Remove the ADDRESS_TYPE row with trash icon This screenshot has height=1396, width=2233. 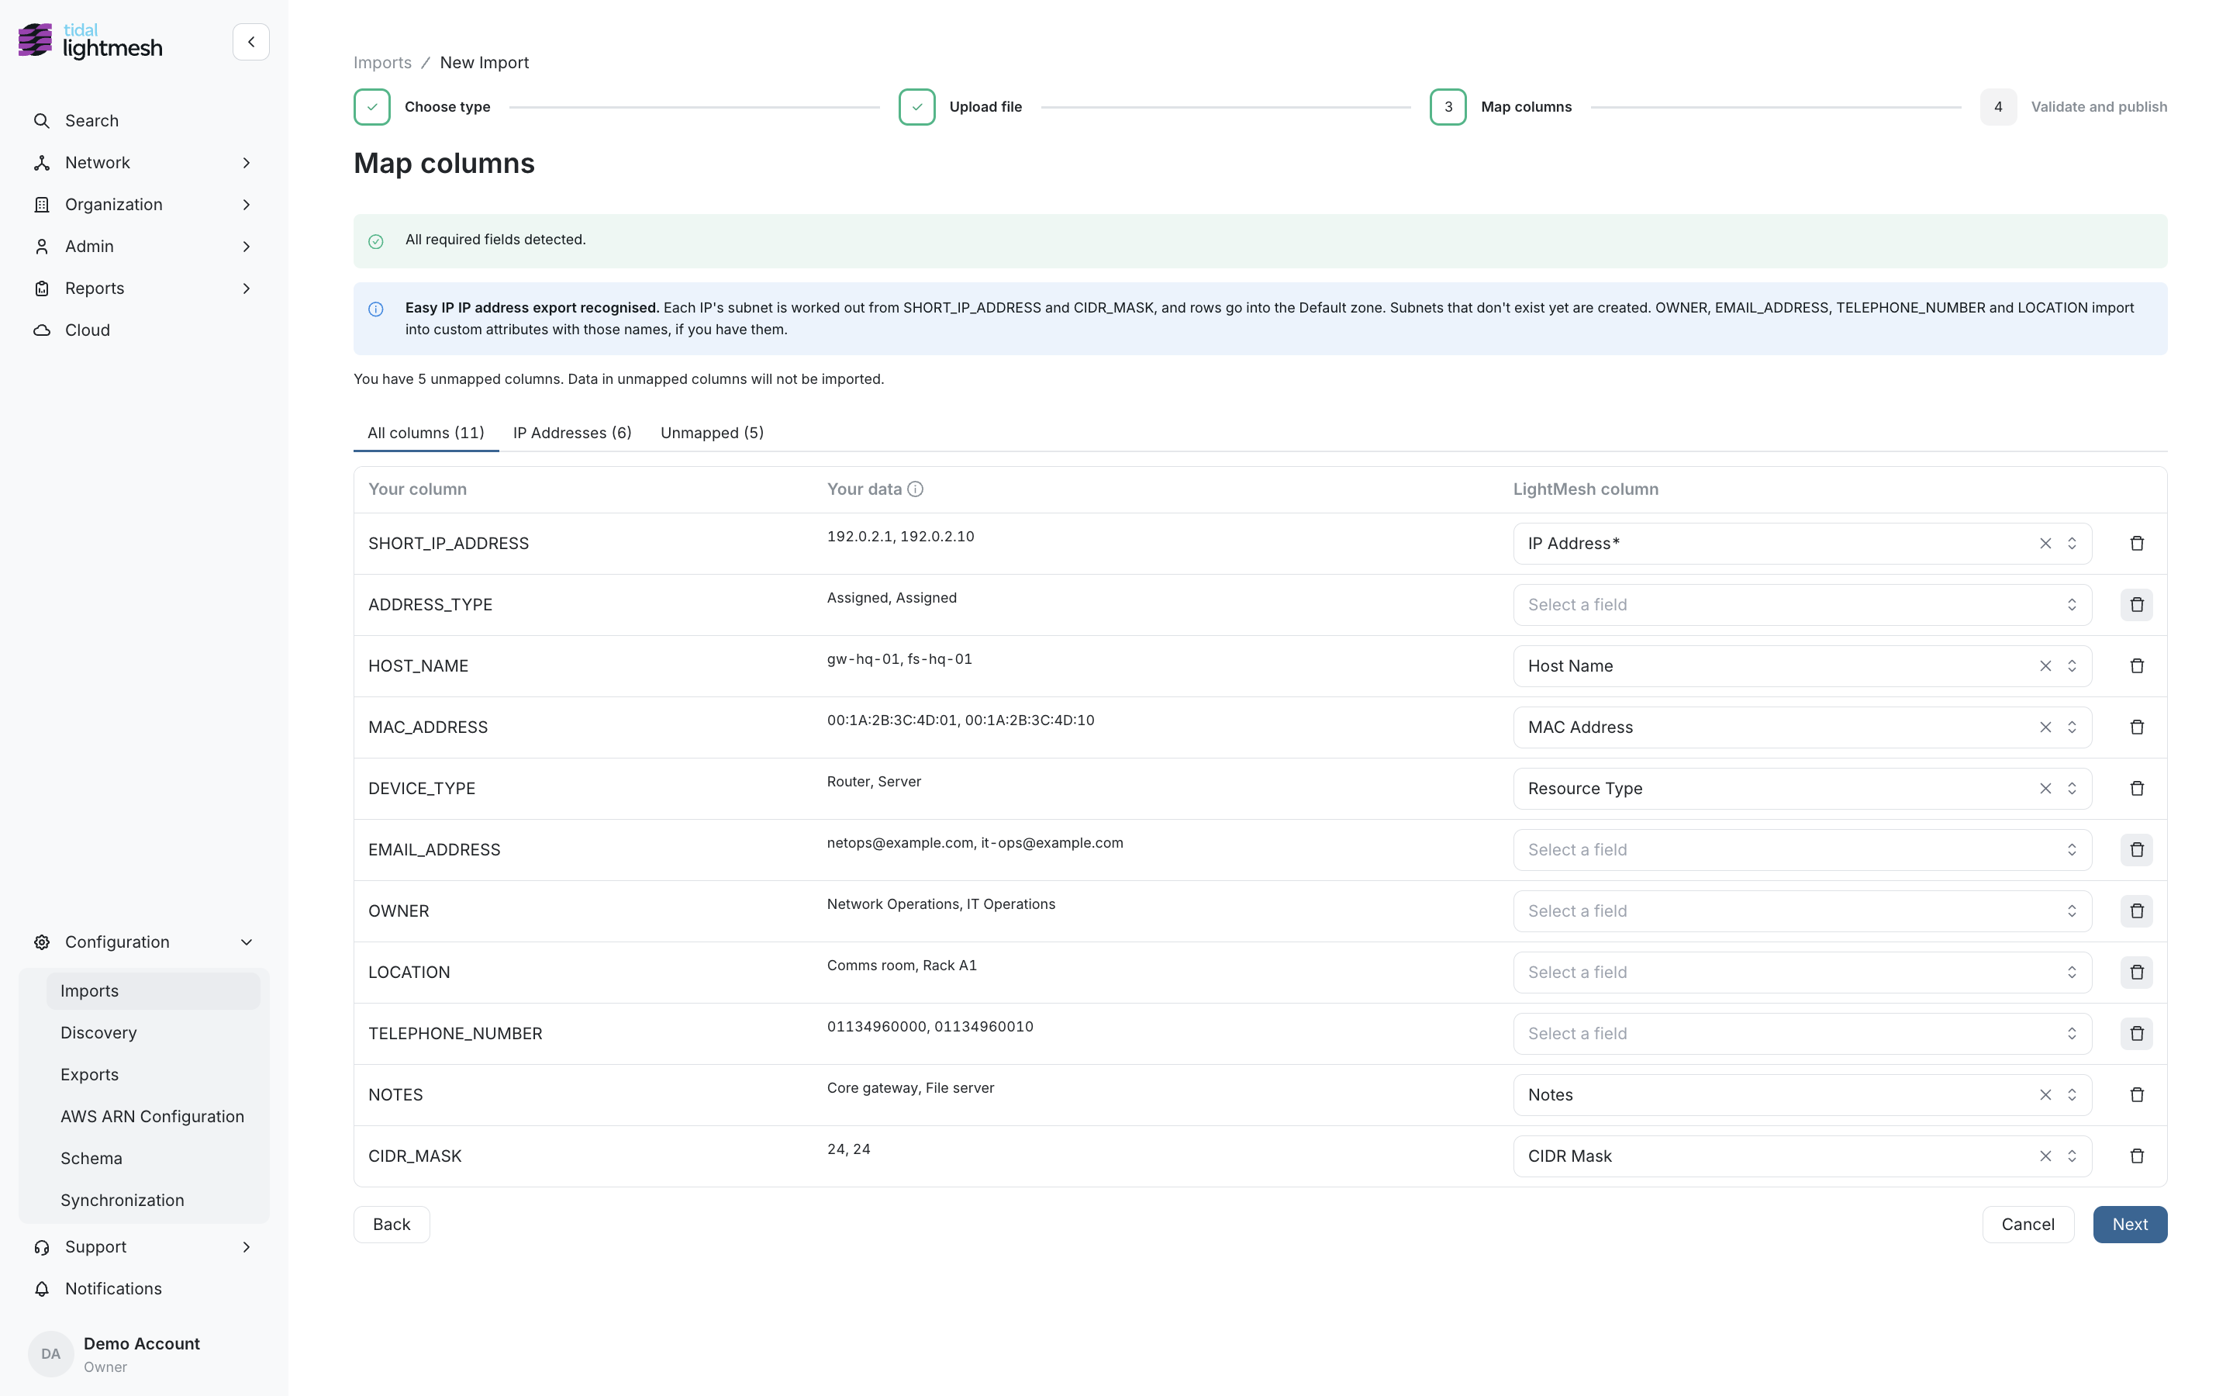tap(2136, 605)
